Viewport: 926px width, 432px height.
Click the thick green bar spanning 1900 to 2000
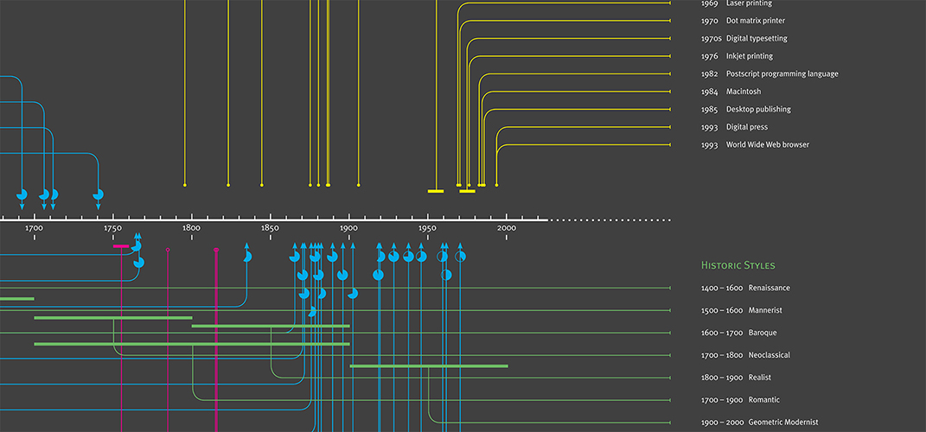(x=429, y=366)
